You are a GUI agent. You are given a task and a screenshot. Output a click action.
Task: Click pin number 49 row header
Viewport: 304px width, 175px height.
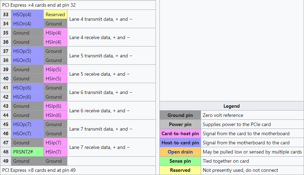coord(6,161)
